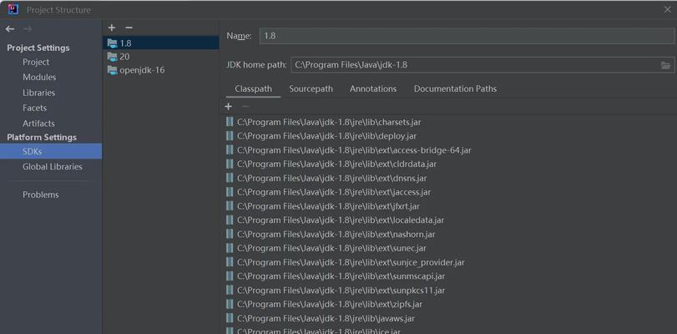Click the jar icon beside nashorn.jar
The width and height of the screenshot is (677, 334).
point(230,234)
